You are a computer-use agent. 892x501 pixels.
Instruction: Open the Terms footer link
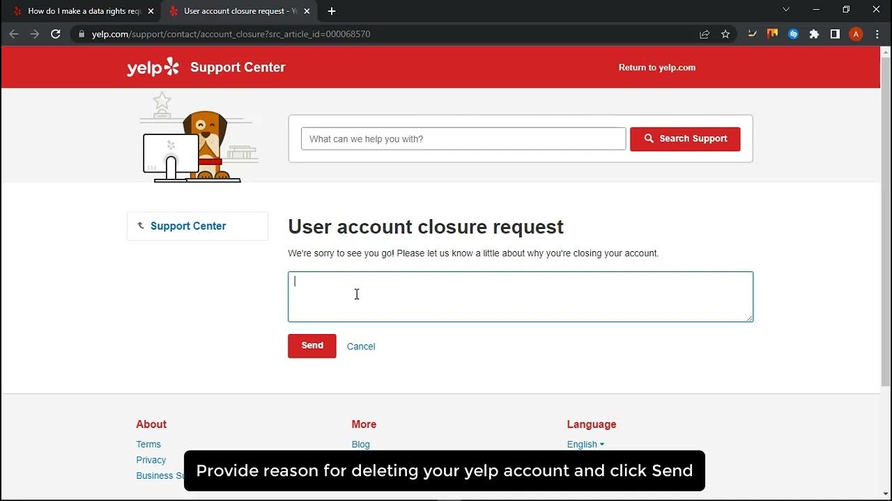pyautogui.click(x=148, y=445)
